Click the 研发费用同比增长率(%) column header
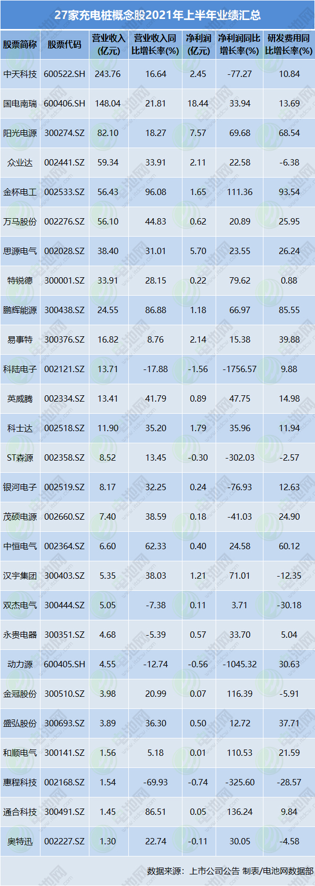The image size is (315, 886). [289, 44]
